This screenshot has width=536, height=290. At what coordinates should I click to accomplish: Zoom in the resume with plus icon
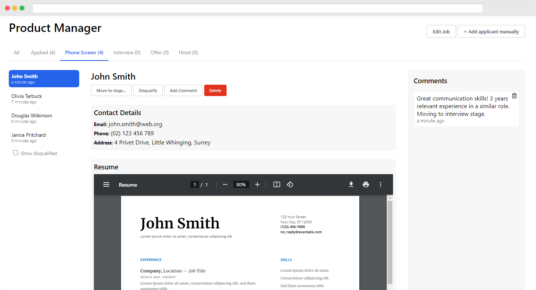tap(257, 184)
